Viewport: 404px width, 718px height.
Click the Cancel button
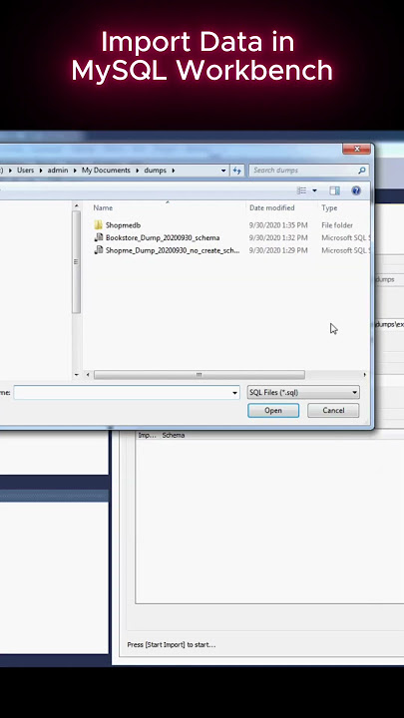click(x=333, y=410)
